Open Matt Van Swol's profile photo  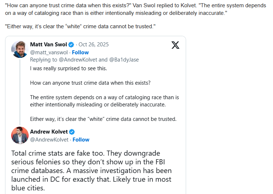pos(20,49)
